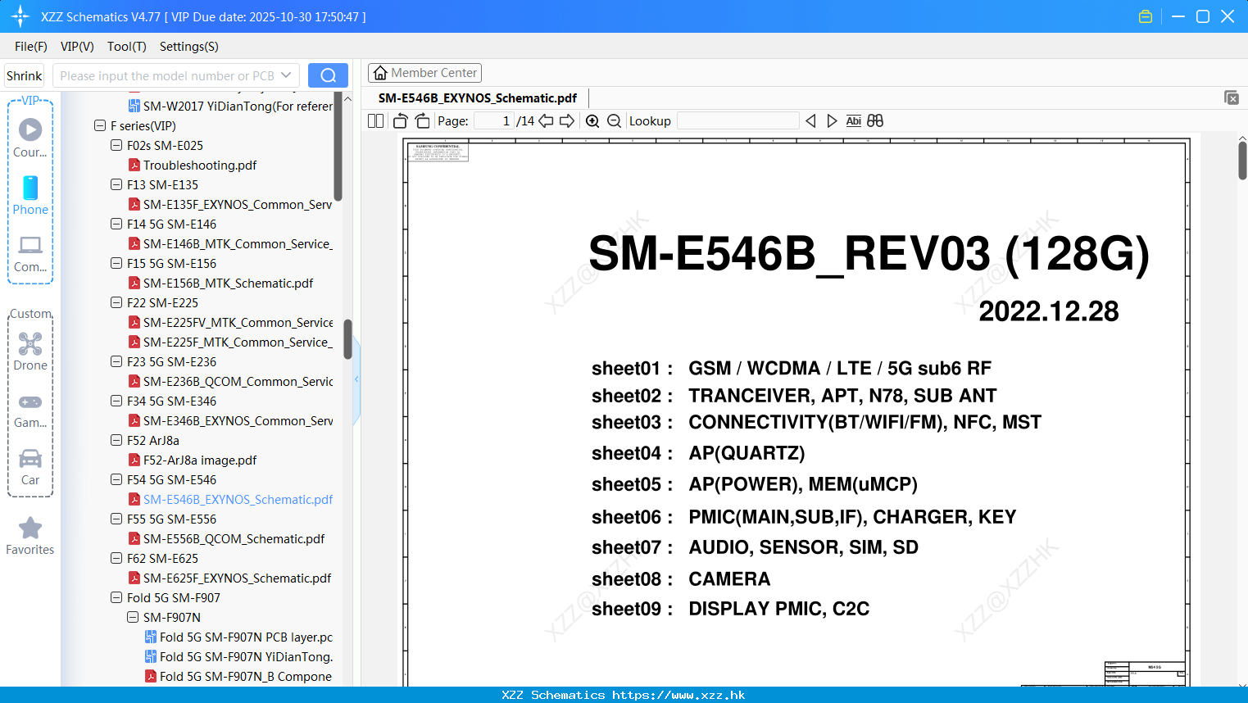
Task: Collapse the Fold 5G SM-F907 node
Action: (116, 597)
